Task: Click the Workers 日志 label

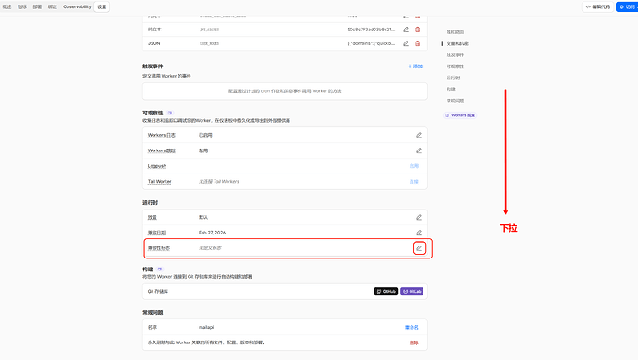Action: (162, 135)
